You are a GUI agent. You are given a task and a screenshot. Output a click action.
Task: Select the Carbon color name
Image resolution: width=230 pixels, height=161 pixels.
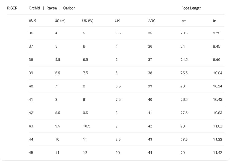[69, 8]
